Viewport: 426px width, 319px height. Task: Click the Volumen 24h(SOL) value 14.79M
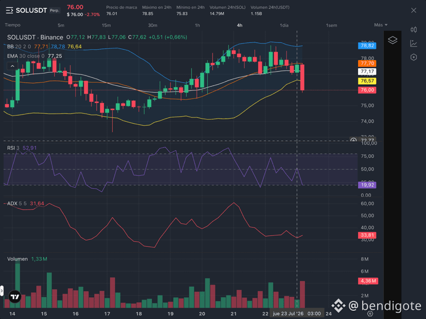[x=217, y=13]
